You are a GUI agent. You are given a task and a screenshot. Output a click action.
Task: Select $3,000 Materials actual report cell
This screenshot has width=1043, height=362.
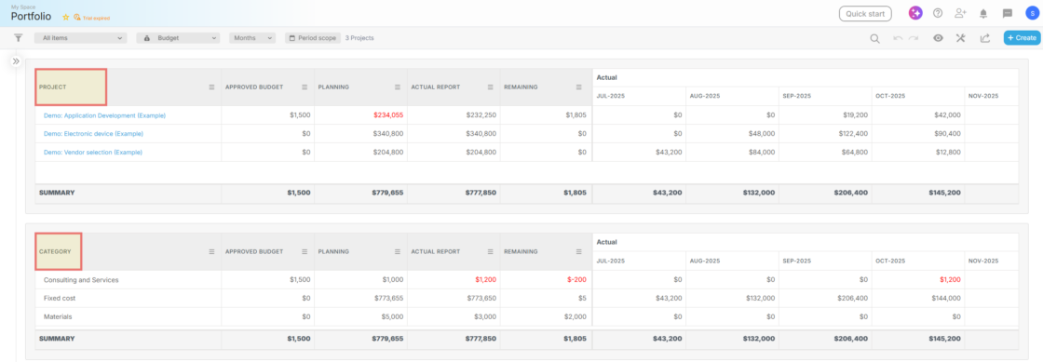pos(454,316)
